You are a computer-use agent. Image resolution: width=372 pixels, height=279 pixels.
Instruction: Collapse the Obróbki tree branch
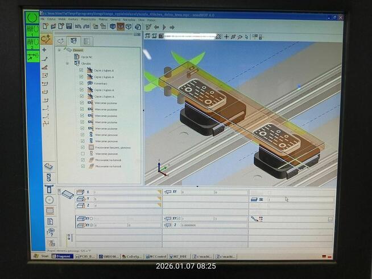67,64
